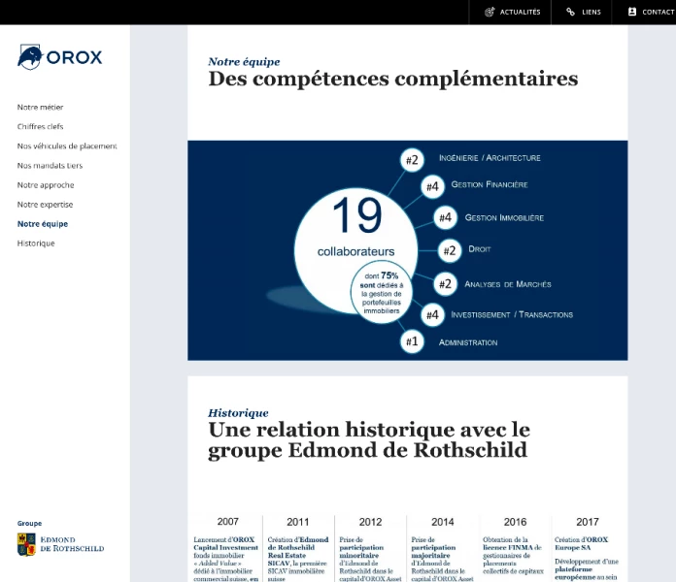Click the #2 bubble for Analyses de Marchés
Screen dimensions: 676x582
pyautogui.click(x=445, y=284)
